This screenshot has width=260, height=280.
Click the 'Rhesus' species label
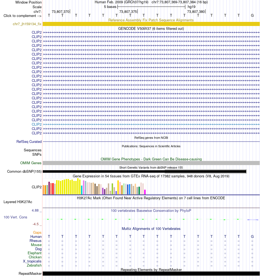click(36, 241)
